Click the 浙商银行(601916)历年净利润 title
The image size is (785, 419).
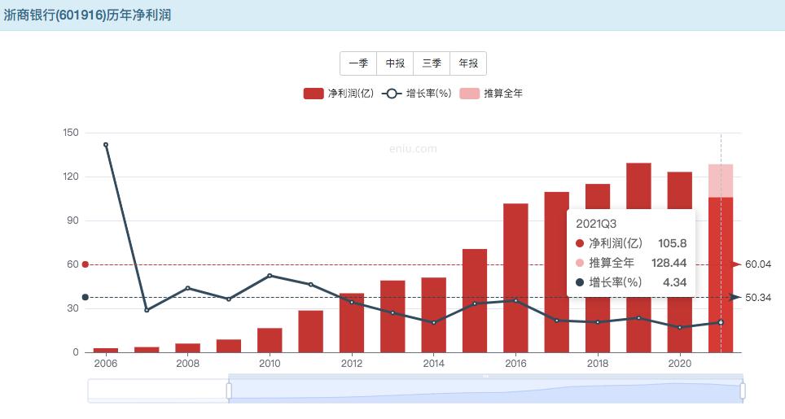click(x=88, y=15)
